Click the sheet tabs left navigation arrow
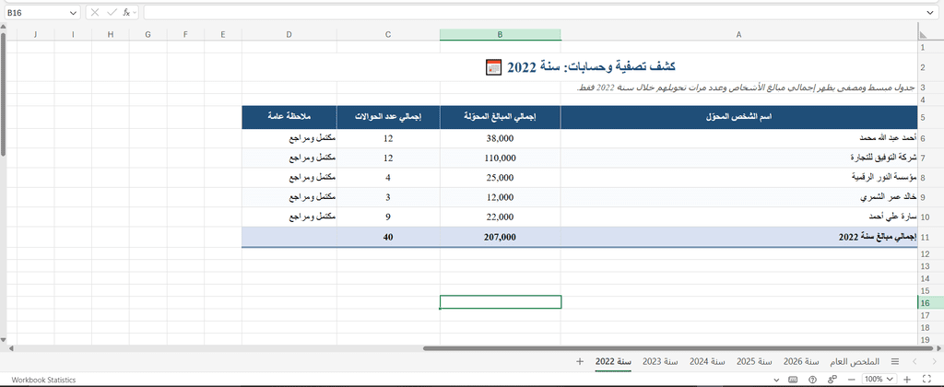This screenshot has height=387, width=944. click(x=915, y=361)
